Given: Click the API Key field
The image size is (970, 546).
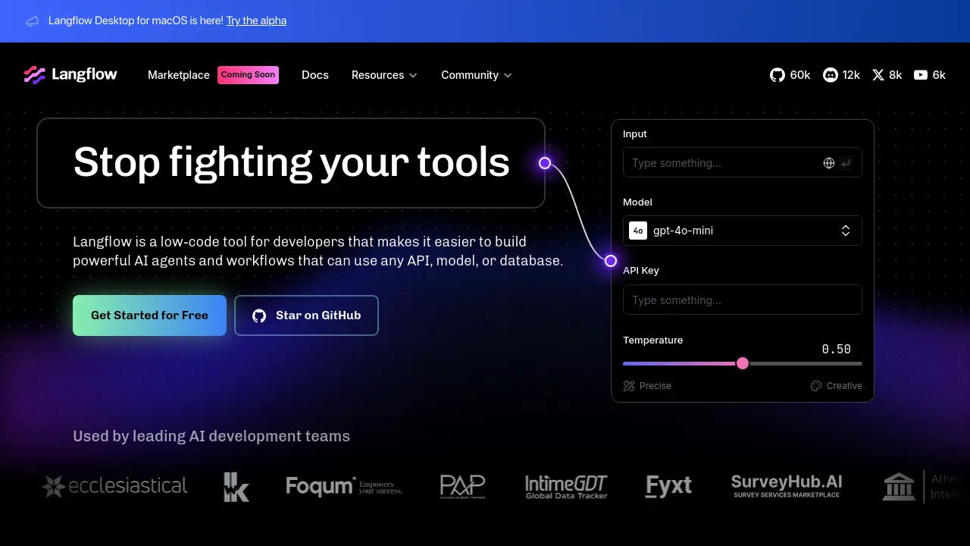Looking at the screenshot, I should [x=743, y=300].
